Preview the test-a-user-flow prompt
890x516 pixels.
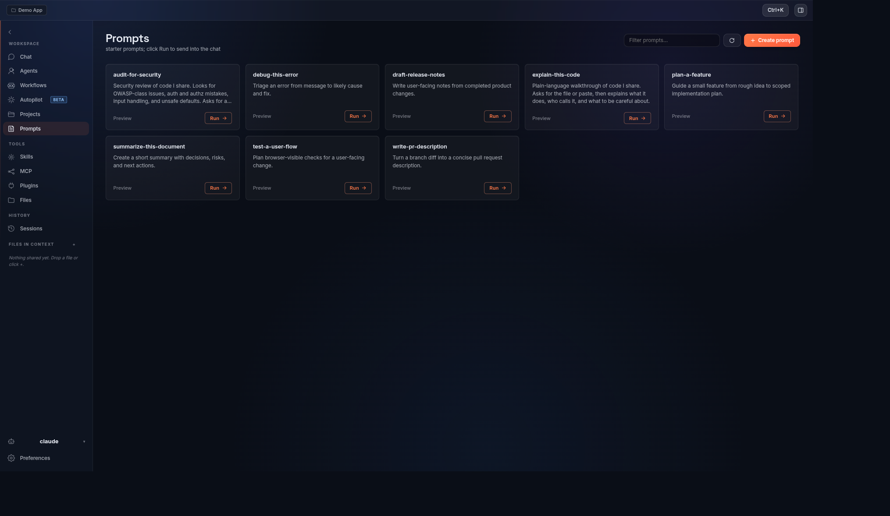tap(262, 188)
